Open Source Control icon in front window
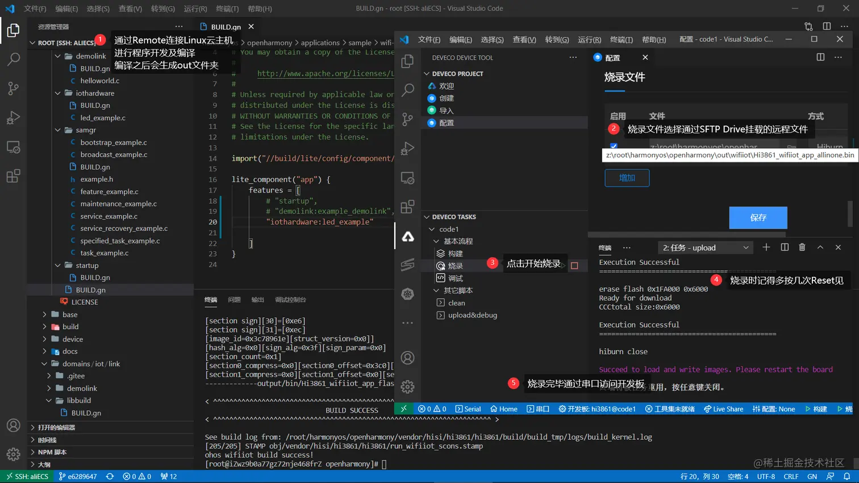Viewport: 859px width, 483px height. coord(407,119)
